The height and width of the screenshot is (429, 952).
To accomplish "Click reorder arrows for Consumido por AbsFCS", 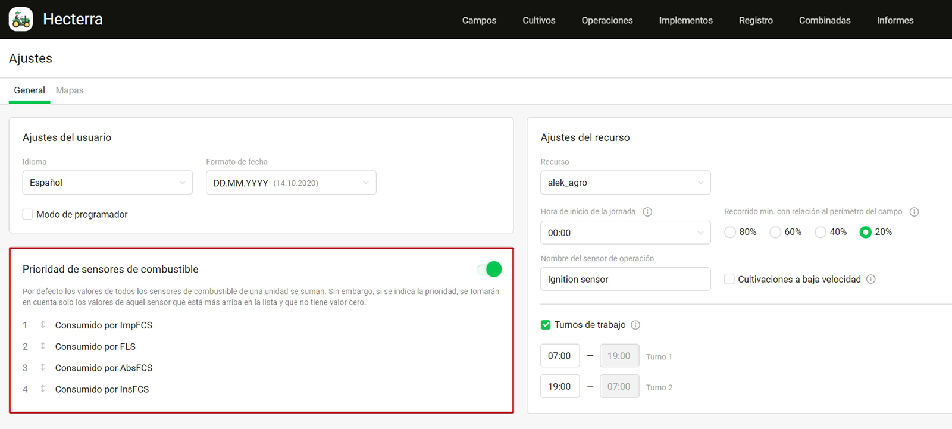I will click(43, 368).
